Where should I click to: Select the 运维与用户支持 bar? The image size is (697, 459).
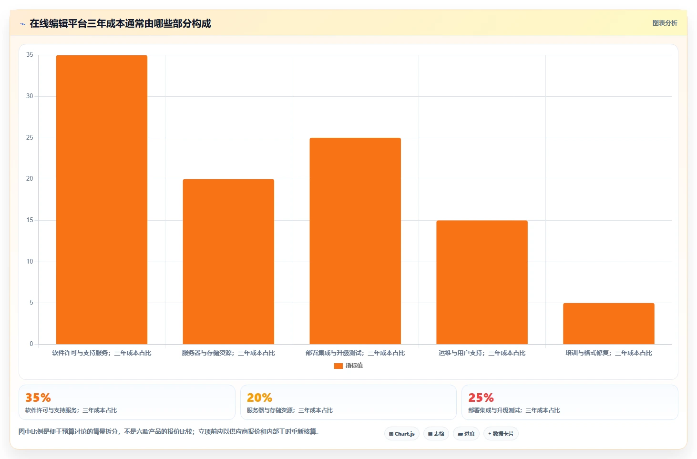tap(482, 282)
